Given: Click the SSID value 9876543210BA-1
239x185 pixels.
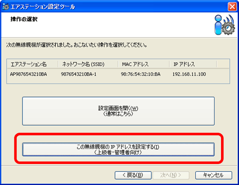Looking at the screenshot, I should point(79,74).
